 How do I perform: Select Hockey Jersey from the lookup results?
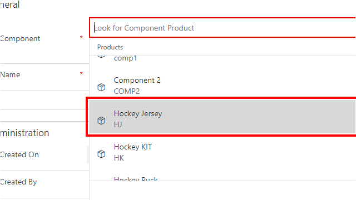click(x=222, y=117)
